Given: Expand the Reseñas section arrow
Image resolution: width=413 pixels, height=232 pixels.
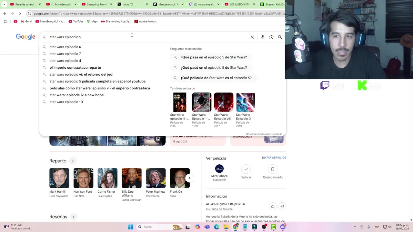Looking at the screenshot, I should 74,217.
